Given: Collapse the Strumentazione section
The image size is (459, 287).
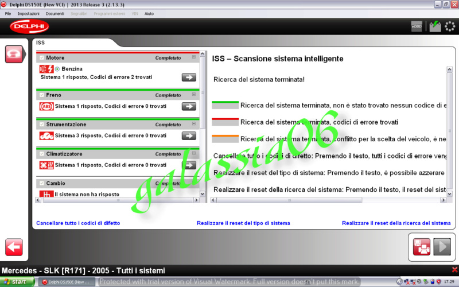Looking at the screenshot, I should point(194,123).
